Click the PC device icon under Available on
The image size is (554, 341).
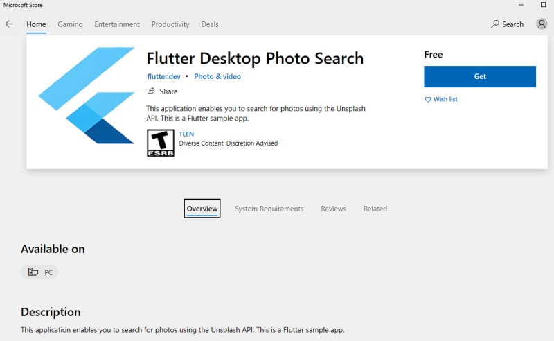pos(33,272)
